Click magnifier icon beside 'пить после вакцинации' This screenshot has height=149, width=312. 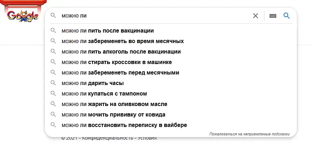[x=53, y=31]
